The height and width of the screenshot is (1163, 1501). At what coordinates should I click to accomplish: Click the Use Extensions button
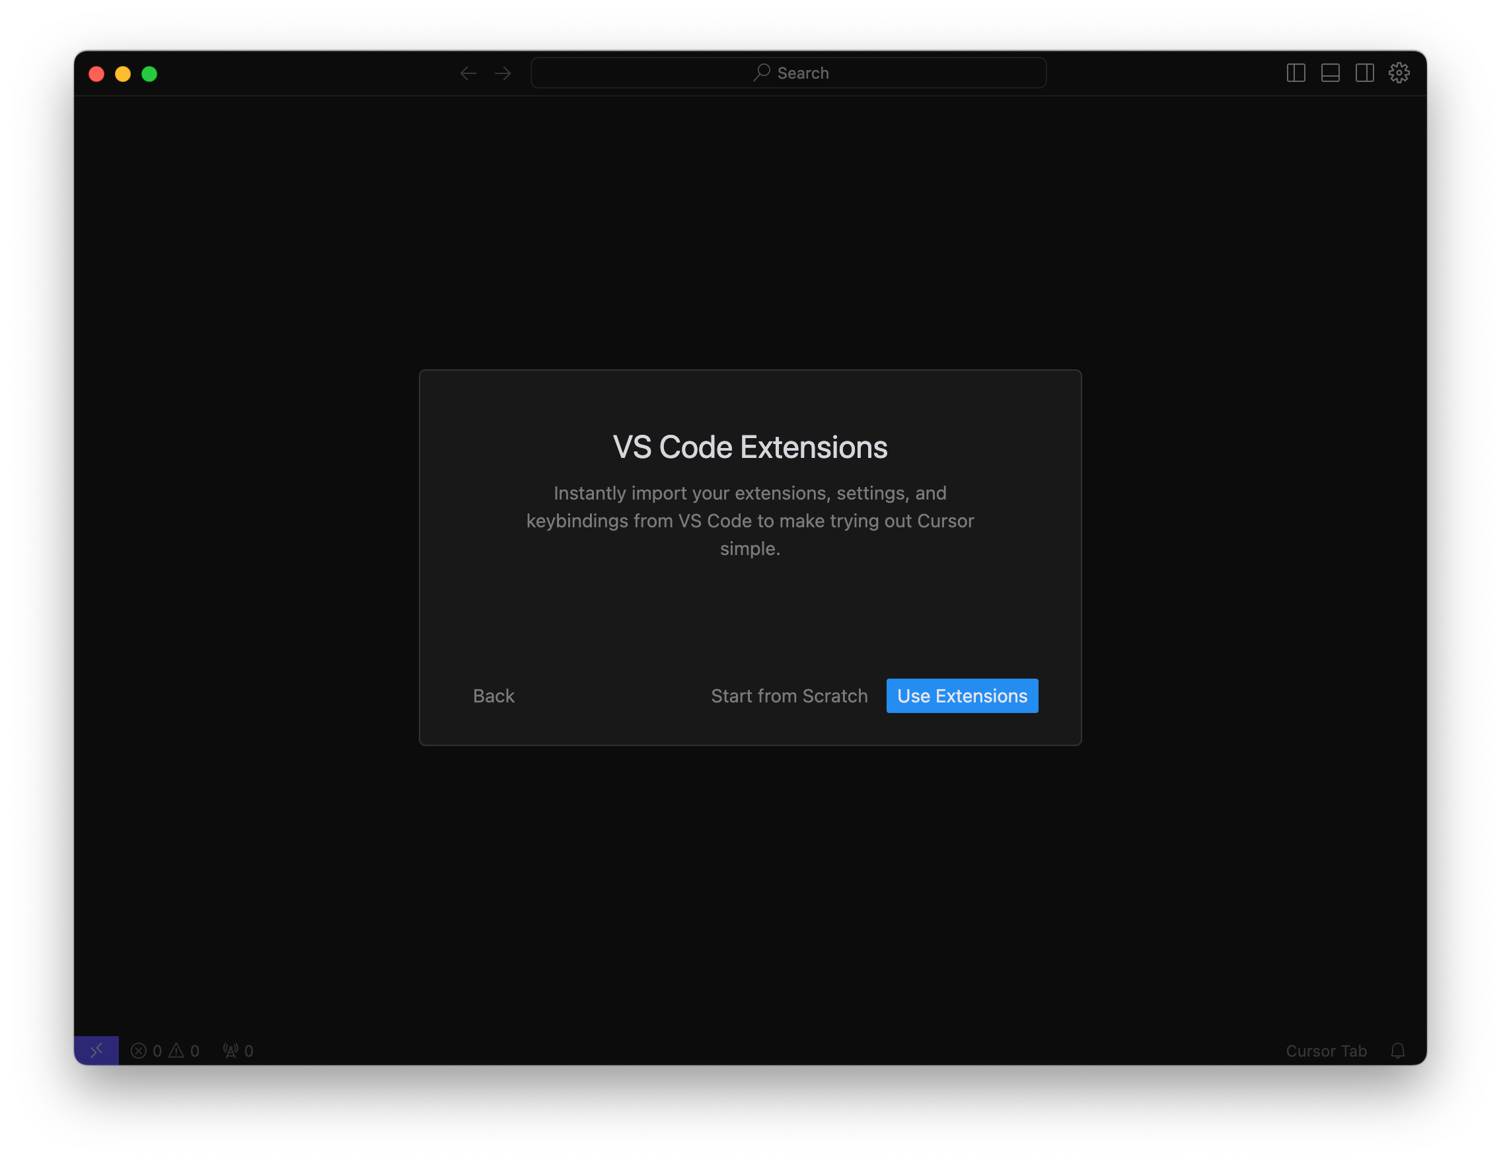961,696
